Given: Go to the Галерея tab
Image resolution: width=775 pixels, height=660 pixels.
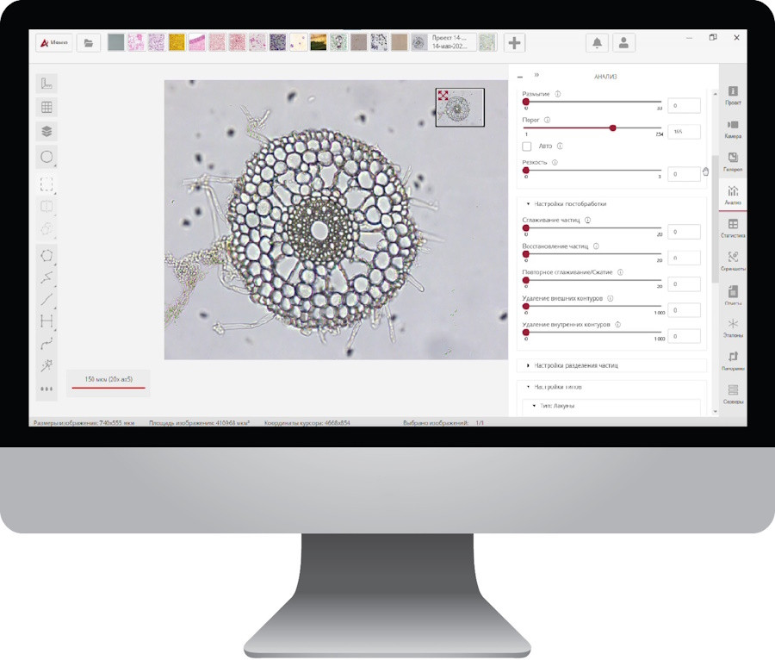Looking at the screenshot, I should coord(733,162).
